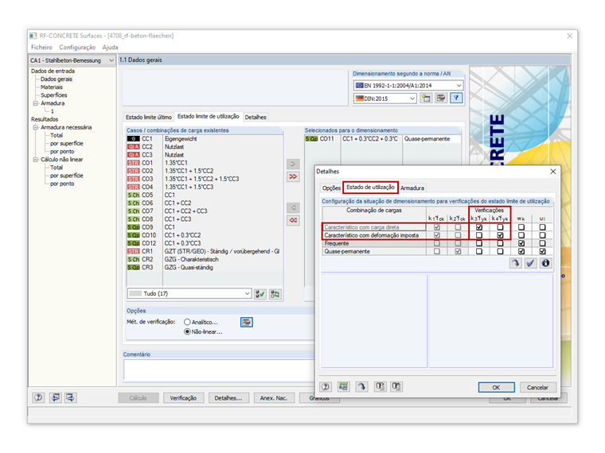This screenshot has width=605, height=453.
Task: Click Cancelar in the Detalhes dialog
Action: (537, 388)
